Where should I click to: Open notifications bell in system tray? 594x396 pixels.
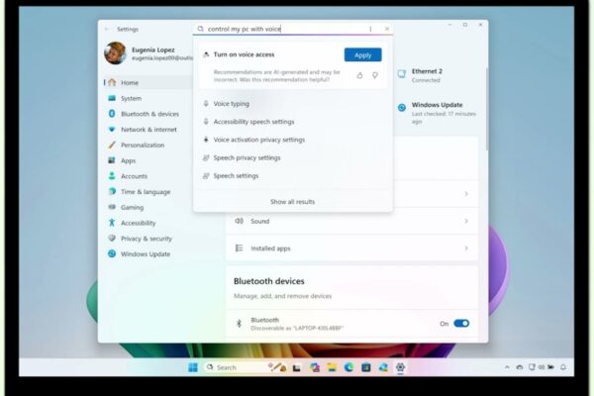[x=563, y=367]
